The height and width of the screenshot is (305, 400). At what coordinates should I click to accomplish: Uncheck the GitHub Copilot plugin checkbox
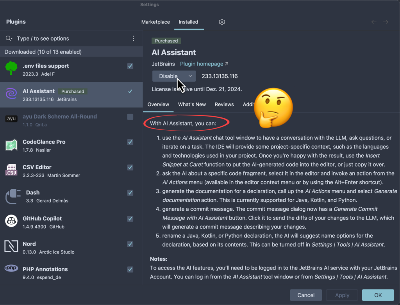[130, 219]
